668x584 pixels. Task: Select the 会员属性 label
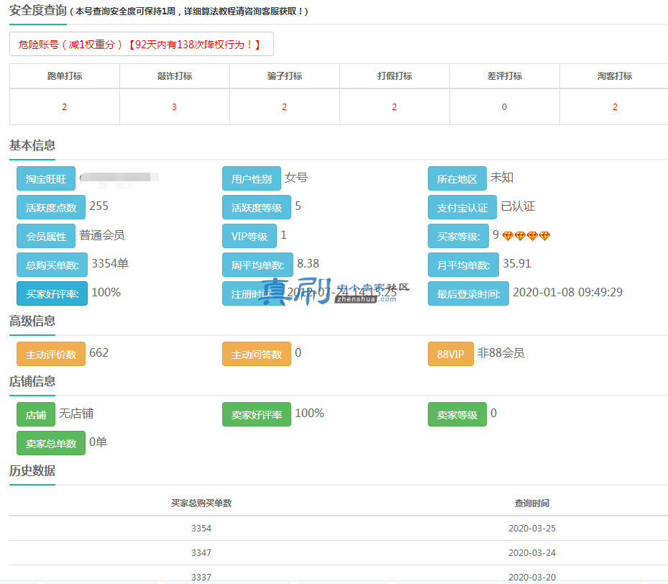(x=46, y=236)
